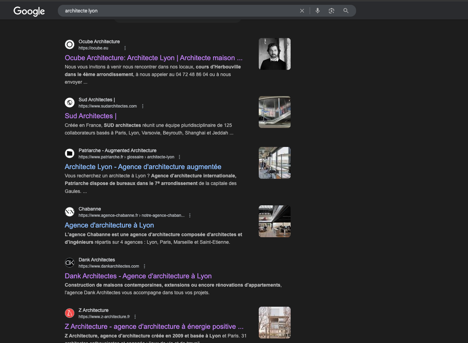
Task: Open the three-dot menu next to ocube.eu
Action: coord(125,48)
